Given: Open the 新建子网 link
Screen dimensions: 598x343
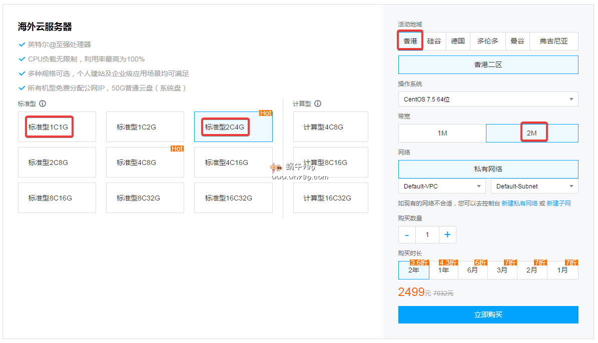Looking at the screenshot, I should point(558,203).
